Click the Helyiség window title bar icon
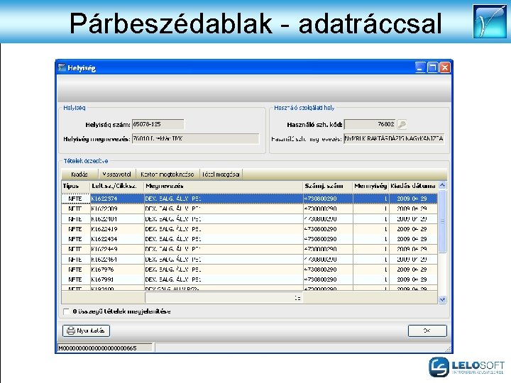Screen dimensions: 511x383 (62, 67)
